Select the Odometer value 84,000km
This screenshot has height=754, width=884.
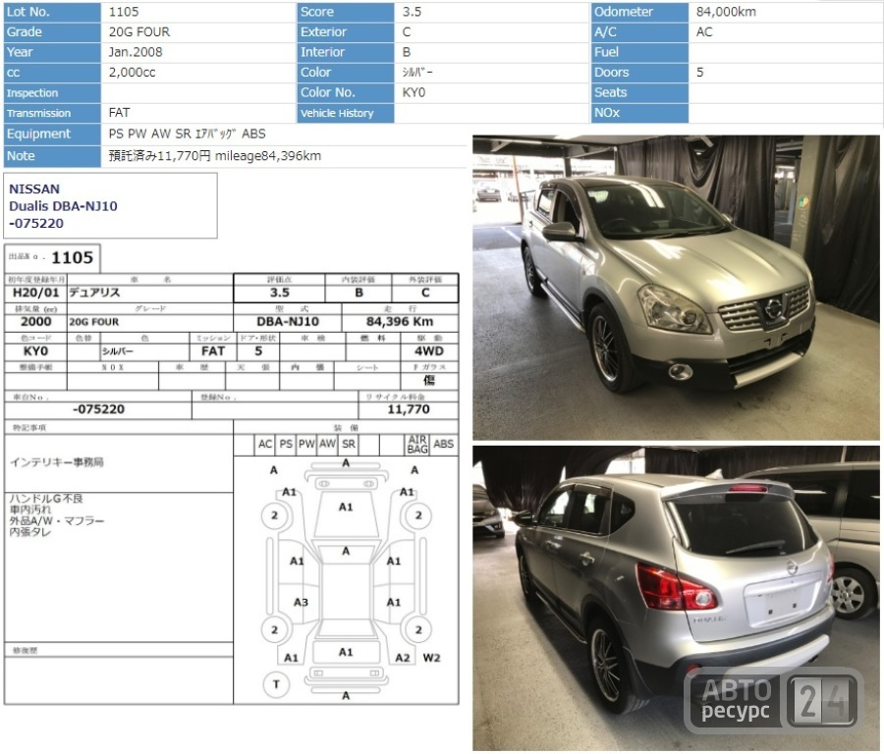pyautogui.click(x=726, y=11)
